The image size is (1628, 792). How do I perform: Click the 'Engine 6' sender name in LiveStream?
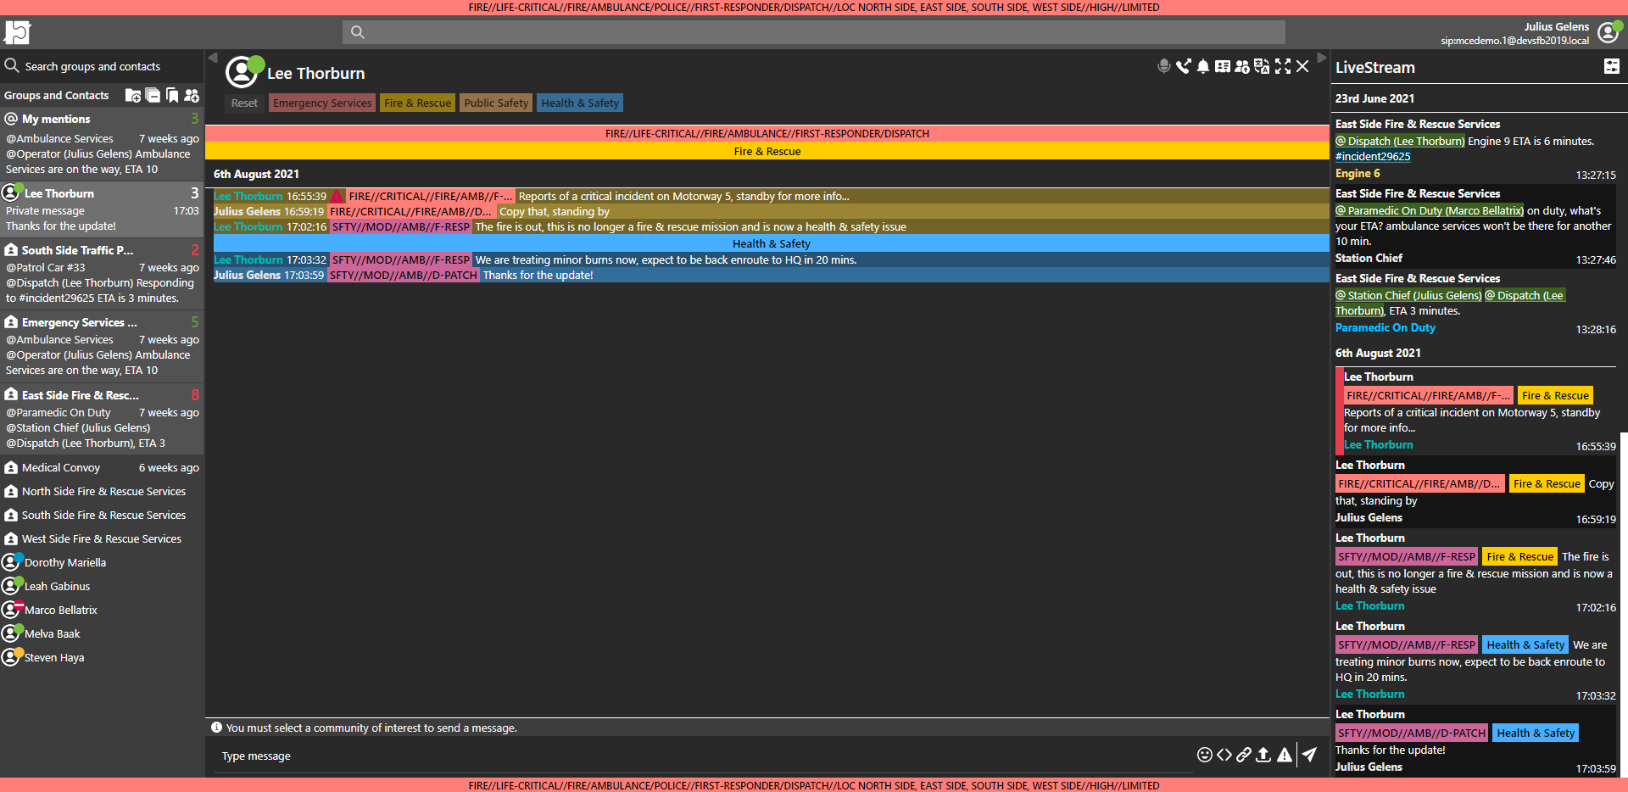click(x=1358, y=173)
